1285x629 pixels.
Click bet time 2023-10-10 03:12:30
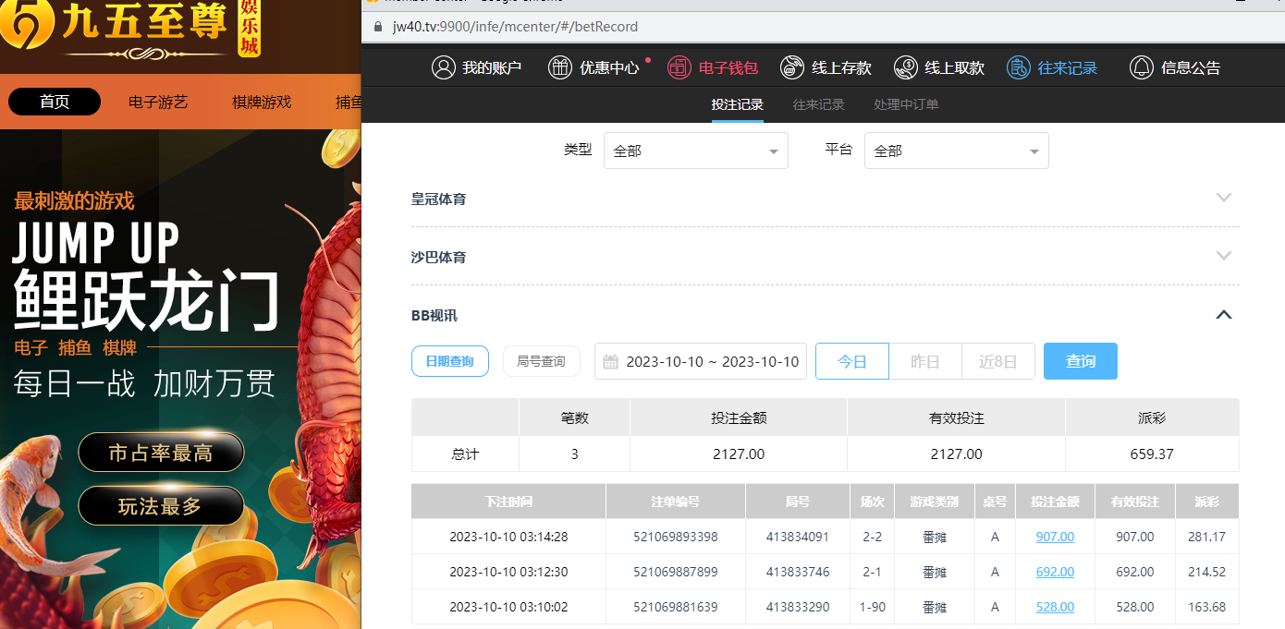pos(508,572)
